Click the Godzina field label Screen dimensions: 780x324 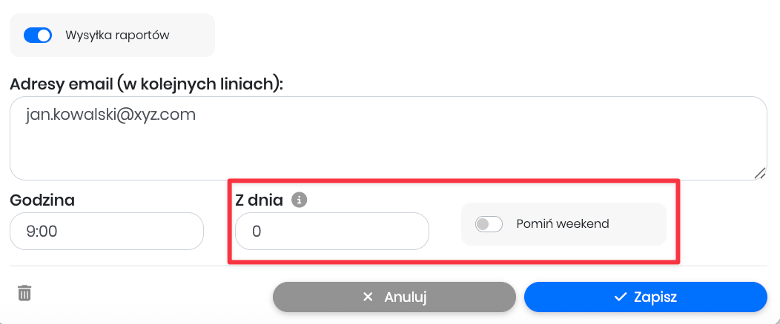[x=42, y=200]
